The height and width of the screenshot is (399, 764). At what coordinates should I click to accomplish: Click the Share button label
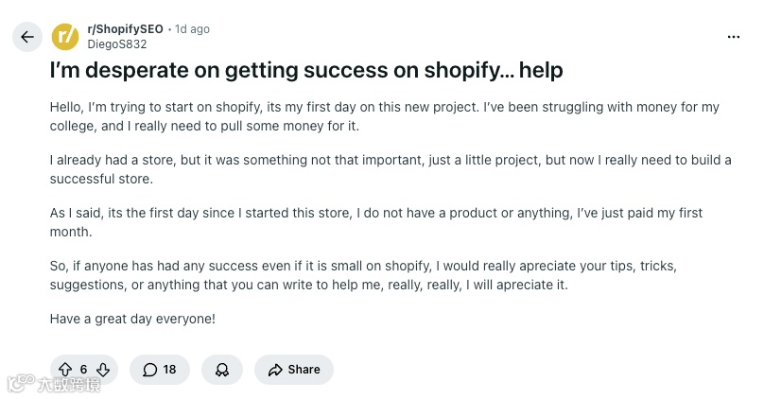click(304, 370)
